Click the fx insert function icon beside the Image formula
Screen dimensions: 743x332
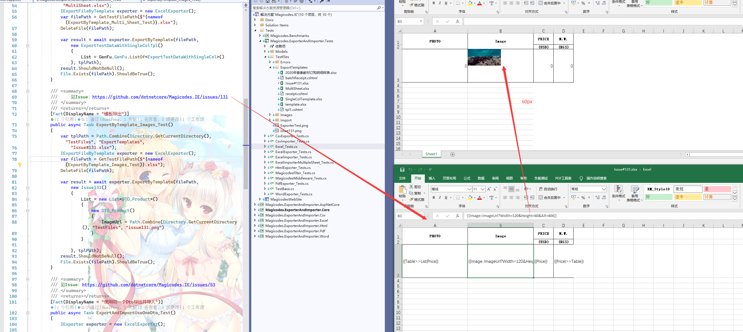(458, 216)
